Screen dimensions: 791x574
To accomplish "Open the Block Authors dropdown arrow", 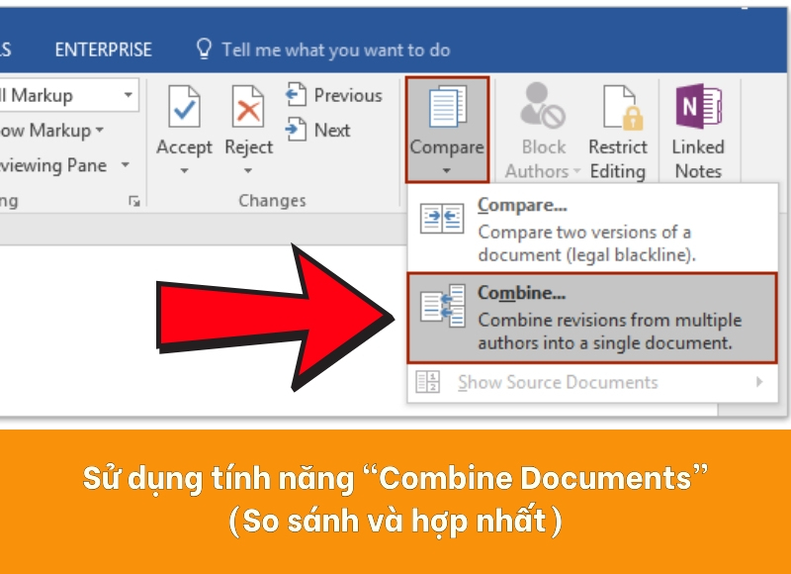I will (576, 170).
